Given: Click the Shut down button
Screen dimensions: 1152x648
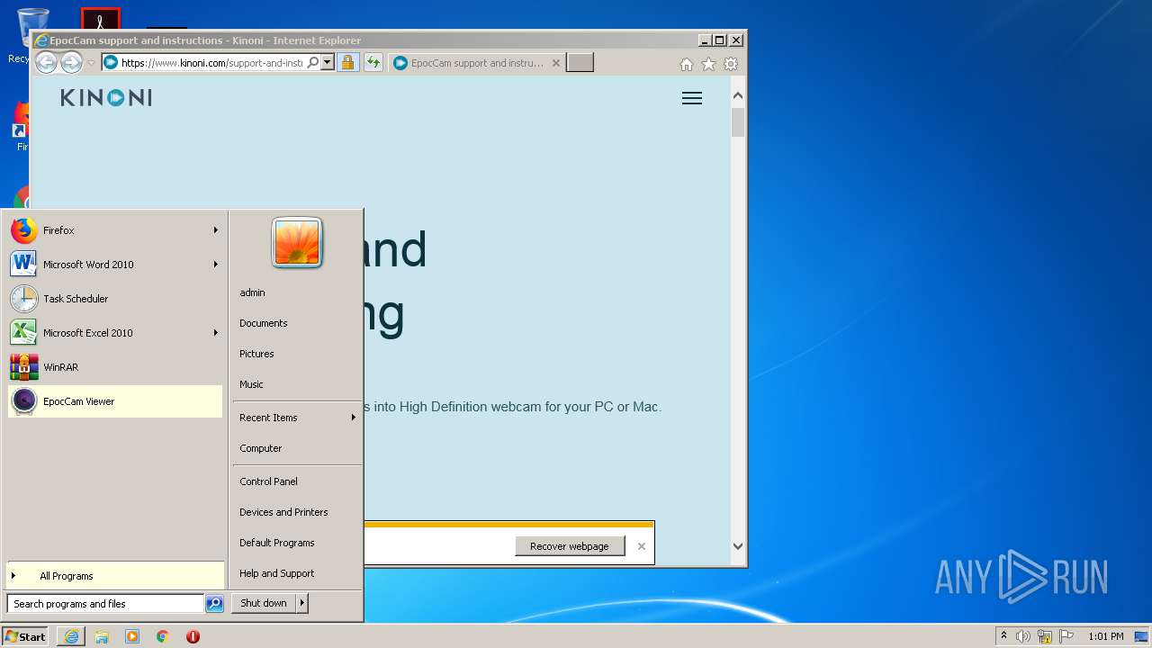Looking at the screenshot, I should tap(264, 603).
